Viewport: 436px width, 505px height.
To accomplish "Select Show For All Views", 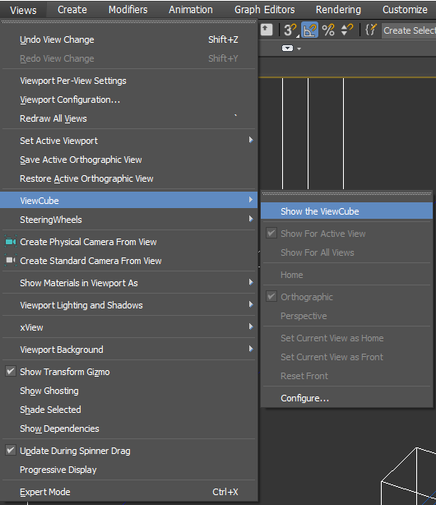I will tap(346, 252).
